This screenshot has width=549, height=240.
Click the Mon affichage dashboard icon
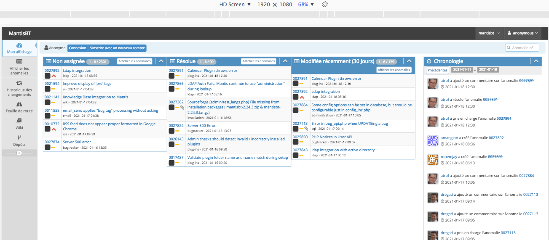19,45
